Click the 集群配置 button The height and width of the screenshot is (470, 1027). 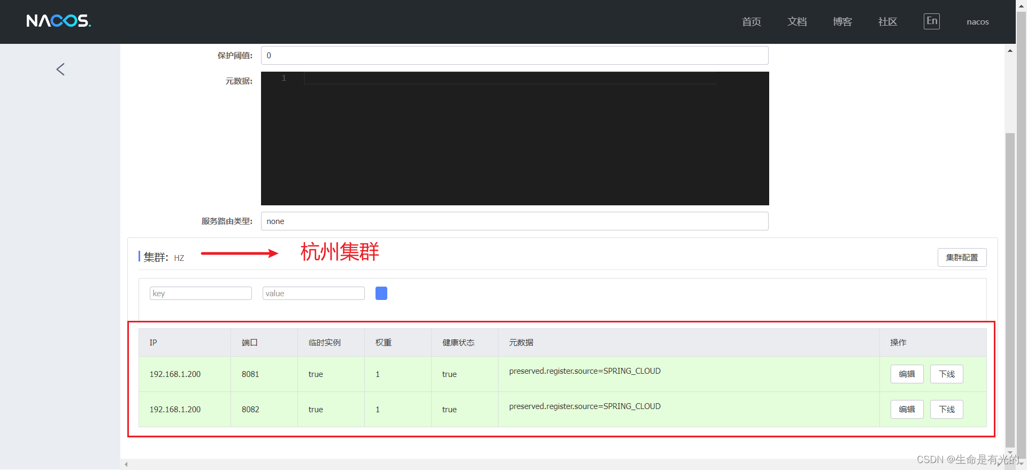[x=962, y=257]
